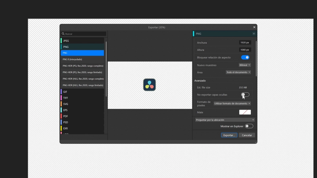Screen dimensions: 317x178
Task: Click the export settings panel scrollbar
Action: click(256, 58)
